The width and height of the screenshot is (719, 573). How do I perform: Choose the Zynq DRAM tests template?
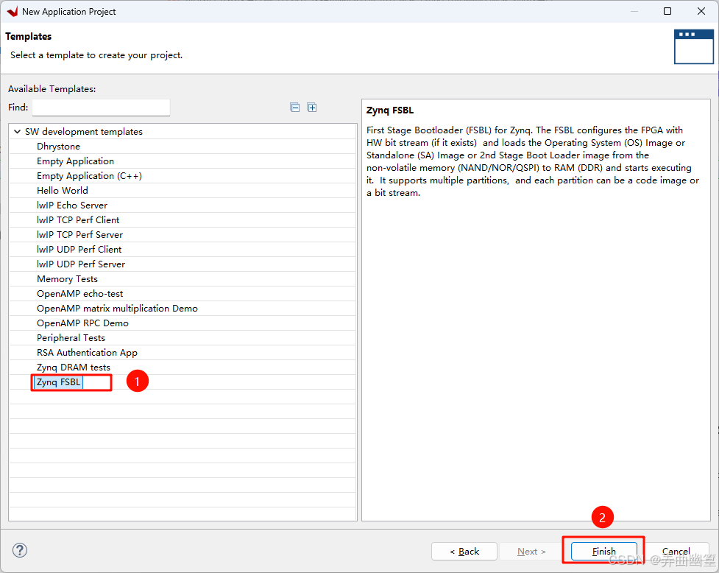[74, 367]
